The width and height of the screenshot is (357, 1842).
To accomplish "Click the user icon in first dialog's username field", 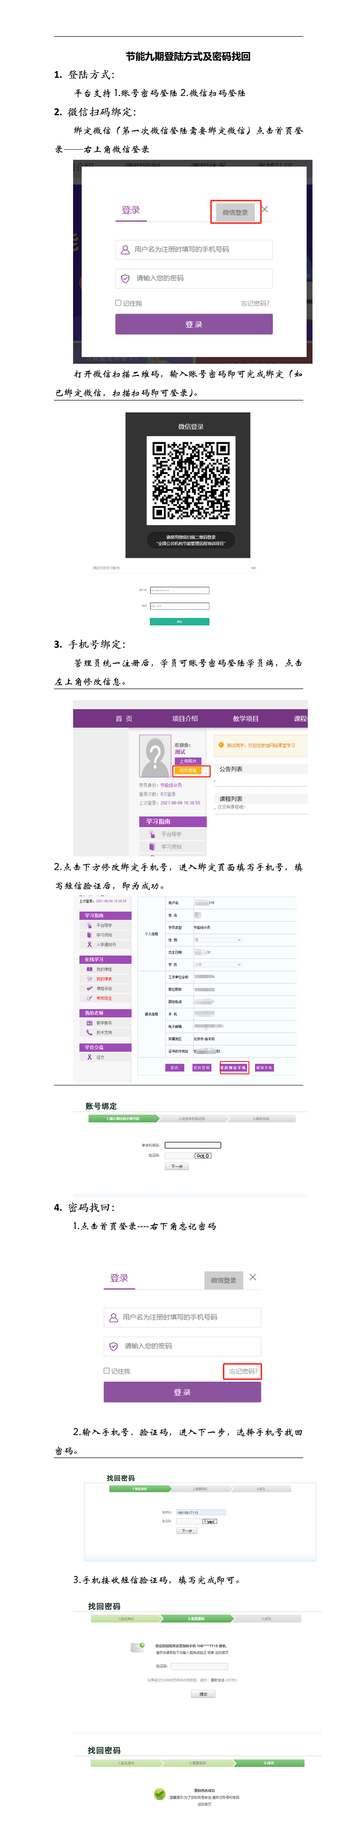I will [x=125, y=250].
